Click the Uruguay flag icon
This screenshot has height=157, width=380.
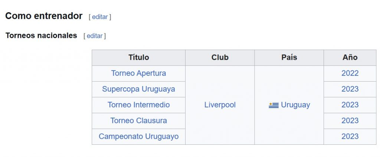(273, 105)
